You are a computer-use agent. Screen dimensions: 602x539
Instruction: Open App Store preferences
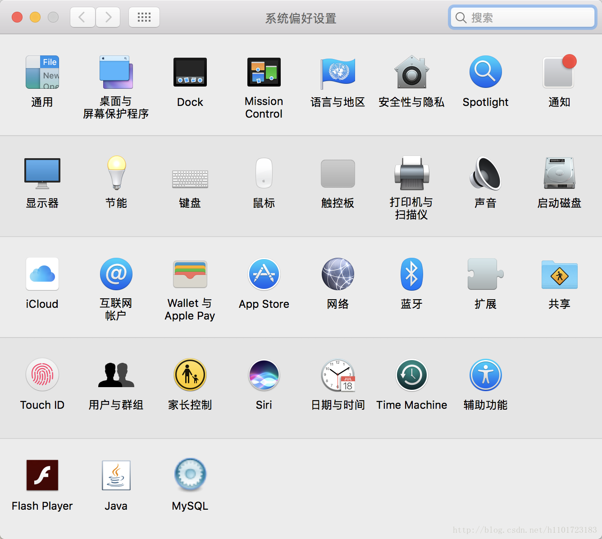pyautogui.click(x=264, y=274)
